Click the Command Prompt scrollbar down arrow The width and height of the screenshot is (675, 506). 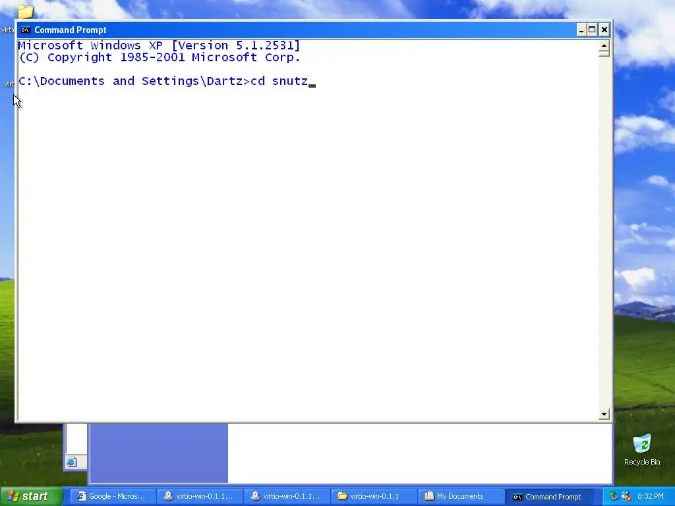tap(604, 414)
